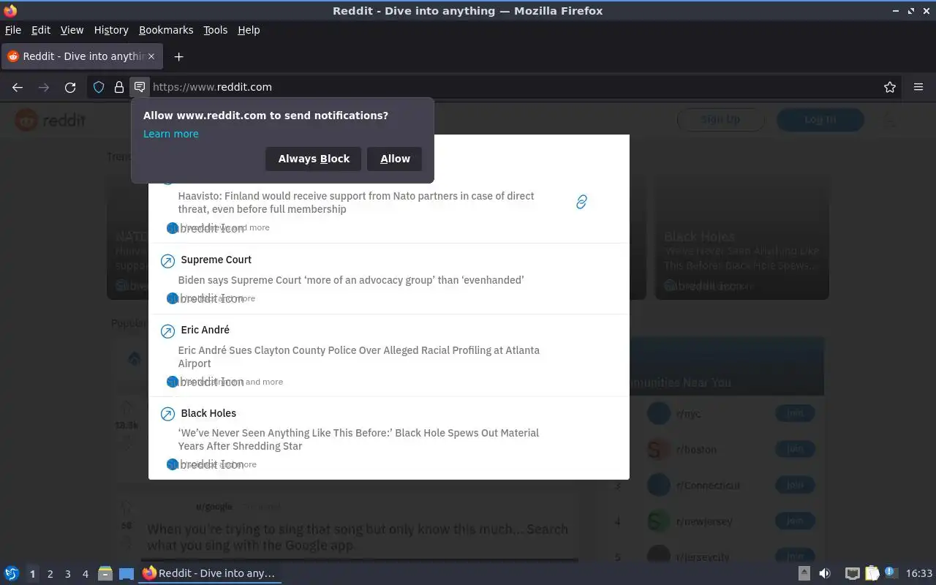This screenshot has height=585, width=936.
Task: Click the trending arrow icon next to Supreme Court
Action: pos(167,260)
